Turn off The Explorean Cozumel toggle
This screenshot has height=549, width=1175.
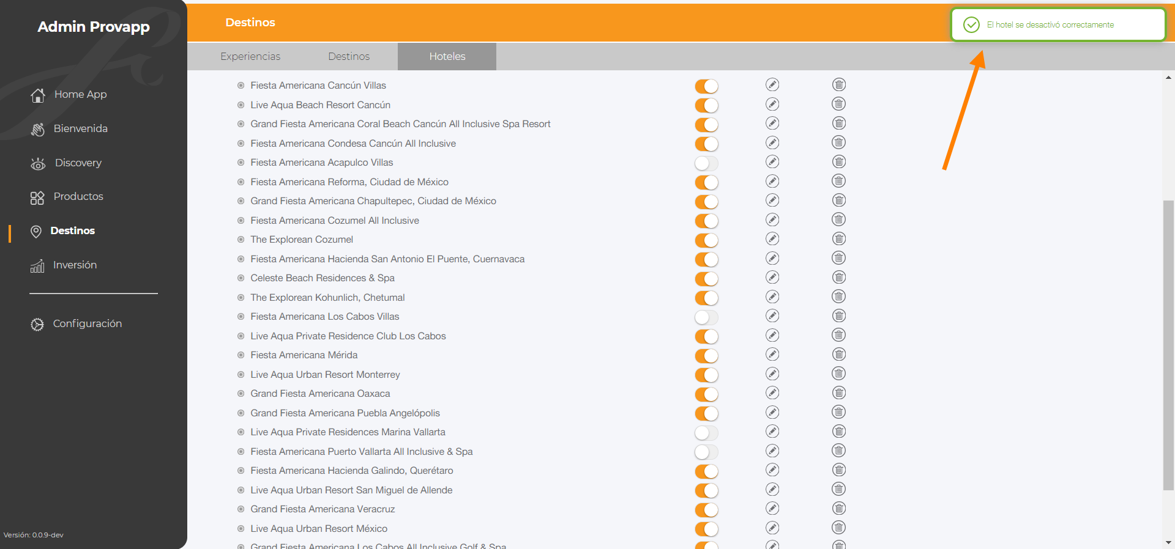click(706, 240)
